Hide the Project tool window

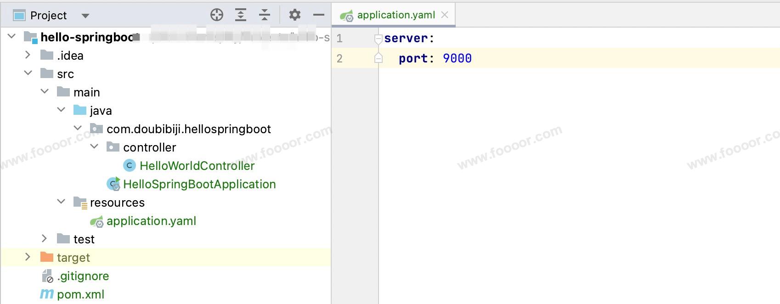click(319, 15)
